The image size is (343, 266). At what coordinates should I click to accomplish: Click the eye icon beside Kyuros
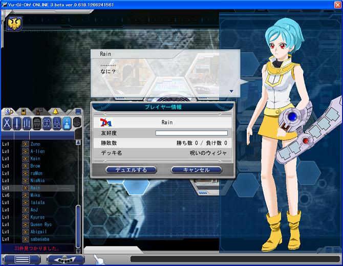[26, 217]
